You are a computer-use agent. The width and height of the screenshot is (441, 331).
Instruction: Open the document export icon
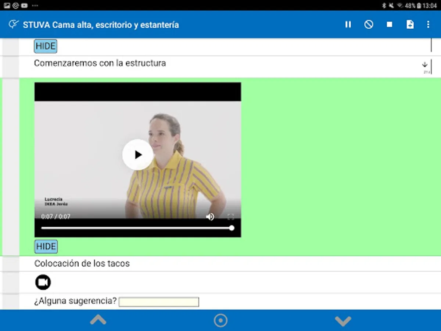tap(410, 24)
